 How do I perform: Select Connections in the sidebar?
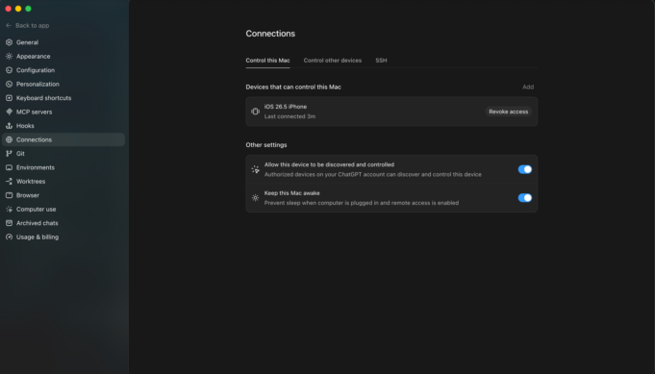tap(63, 139)
